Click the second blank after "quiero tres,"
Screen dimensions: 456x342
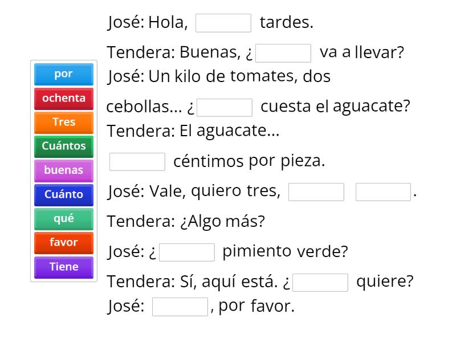pyautogui.click(x=383, y=192)
